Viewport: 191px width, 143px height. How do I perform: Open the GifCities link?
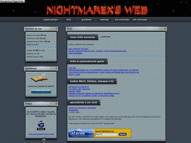coord(94,93)
